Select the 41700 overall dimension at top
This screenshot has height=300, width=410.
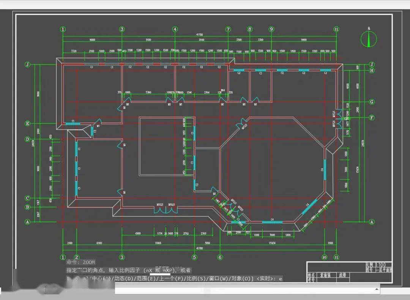(200, 35)
